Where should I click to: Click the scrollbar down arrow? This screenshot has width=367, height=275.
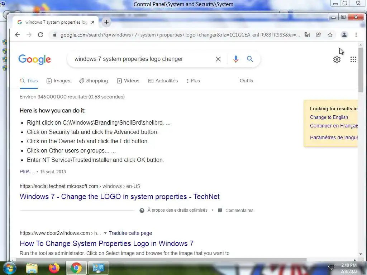tap(361, 254)
